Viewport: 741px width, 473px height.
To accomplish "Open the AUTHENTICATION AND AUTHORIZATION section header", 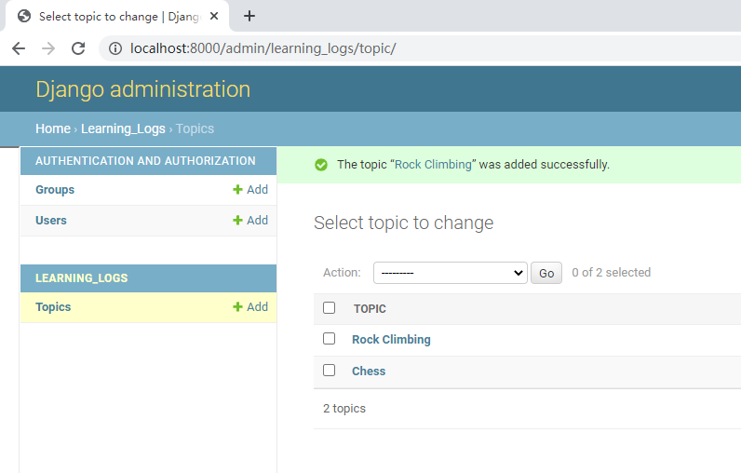I will pyautogui.click(x=145, y=161).
